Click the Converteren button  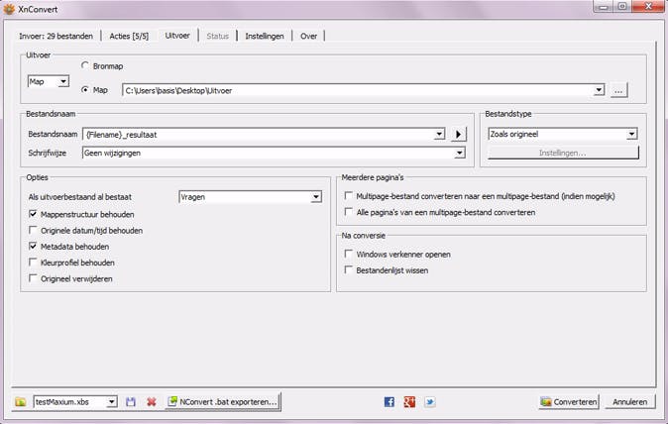(569, 402)
